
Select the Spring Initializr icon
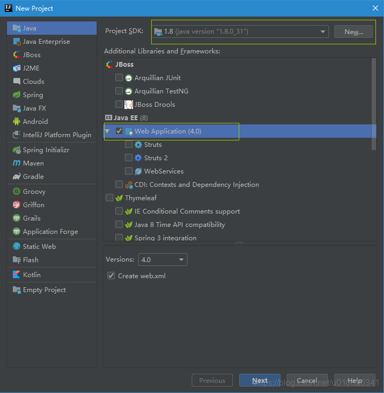click(x=17, y=150)
